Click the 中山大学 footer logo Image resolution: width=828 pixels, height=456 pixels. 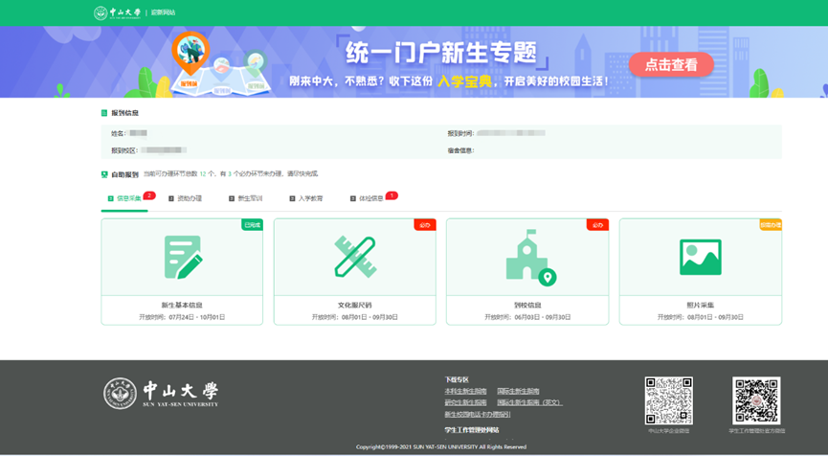(161, 393)
